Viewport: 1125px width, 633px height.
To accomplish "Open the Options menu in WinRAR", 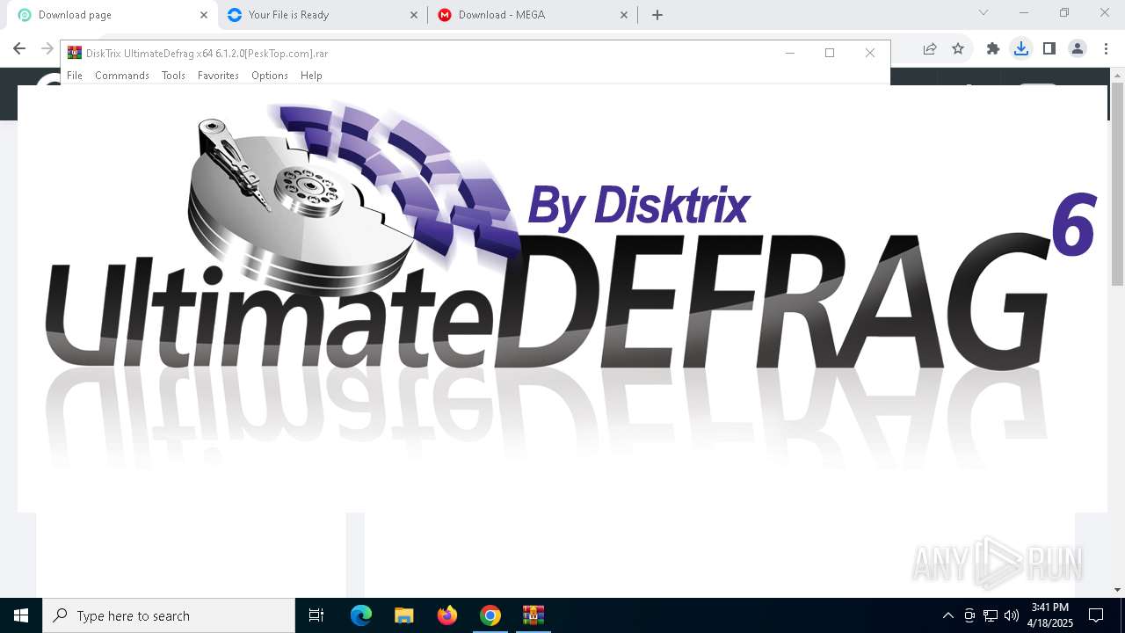I will pos(270,76).
